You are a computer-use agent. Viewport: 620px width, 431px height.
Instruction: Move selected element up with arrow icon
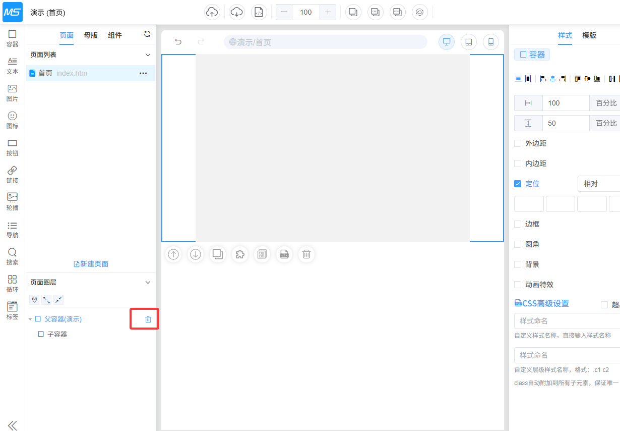pos(173,254)
